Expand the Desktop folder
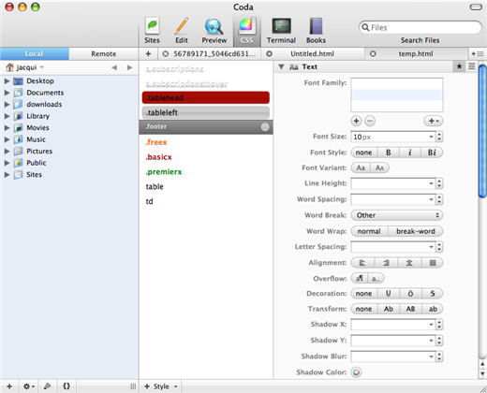Image resolution: width=487 pixels, height=393 pixels. pos(7,81)
